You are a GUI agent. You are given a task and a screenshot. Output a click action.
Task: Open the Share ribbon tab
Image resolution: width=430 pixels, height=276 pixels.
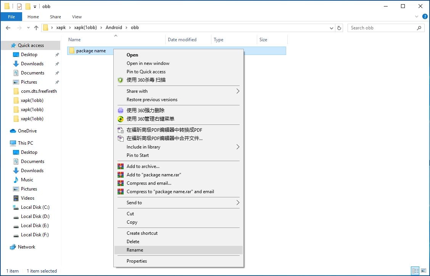click(55, 17)
